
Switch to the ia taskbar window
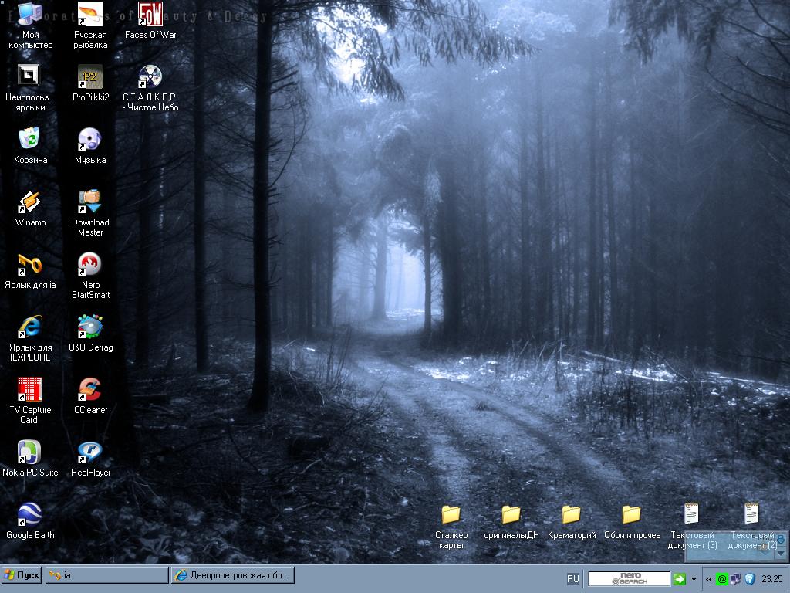(106, 575)
